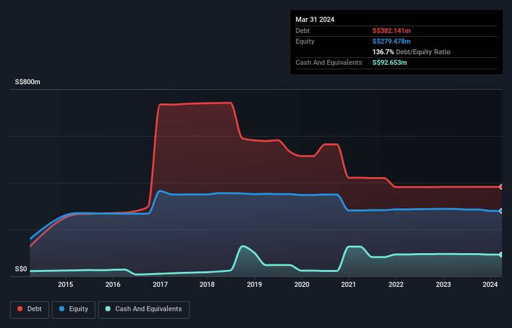The image size is (512, 328).
Task: Click the 2018 axis label
Action: (207, 284)
